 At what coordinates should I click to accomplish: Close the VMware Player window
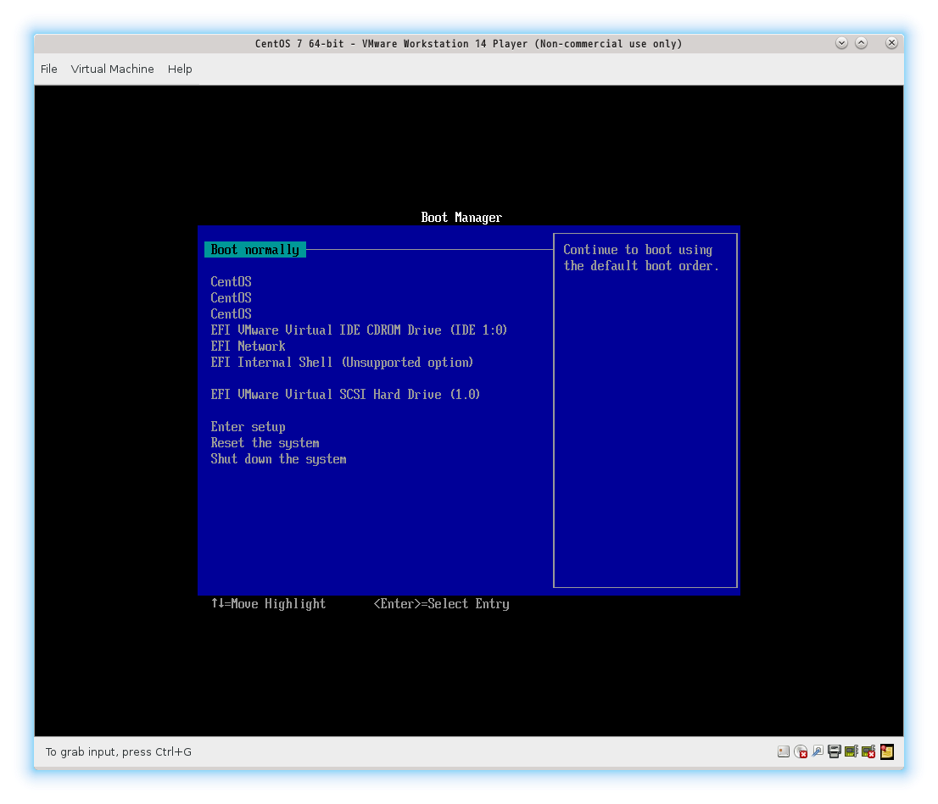pos(891,43)
